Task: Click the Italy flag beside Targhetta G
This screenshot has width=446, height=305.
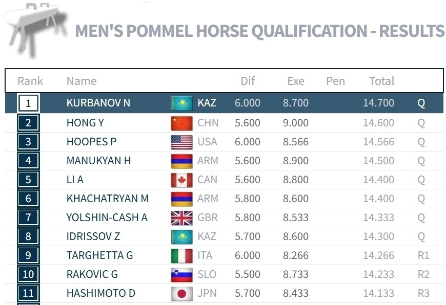Action: 181,255
